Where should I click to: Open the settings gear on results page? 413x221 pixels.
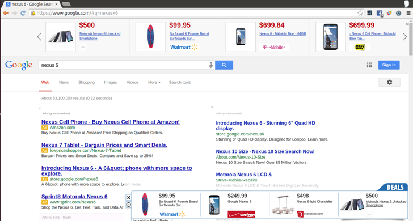click(x=389, y=82)
